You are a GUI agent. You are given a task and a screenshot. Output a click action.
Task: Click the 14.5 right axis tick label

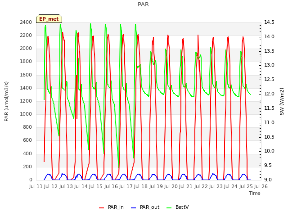coord(269,22)
